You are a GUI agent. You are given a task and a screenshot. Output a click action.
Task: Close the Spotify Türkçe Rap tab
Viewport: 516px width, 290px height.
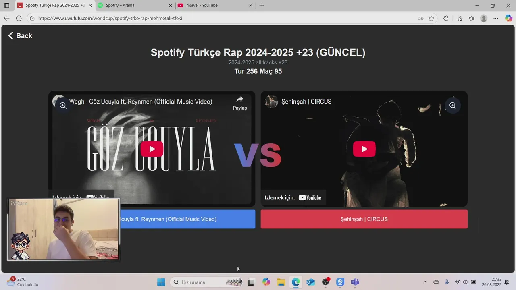point(90,6)
